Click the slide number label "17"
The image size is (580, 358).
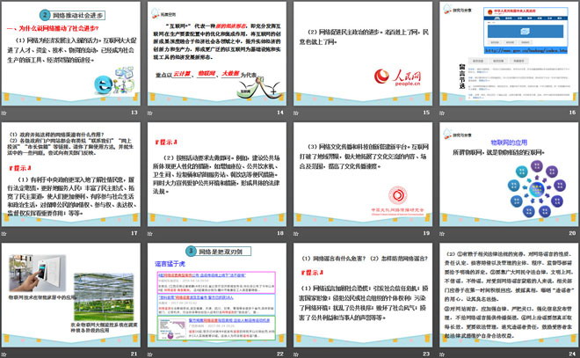click(134, 233)
